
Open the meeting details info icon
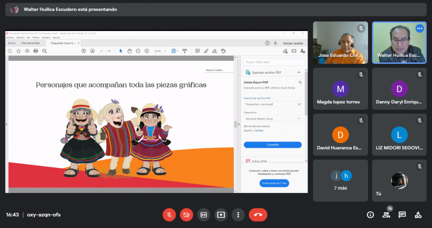370,215
